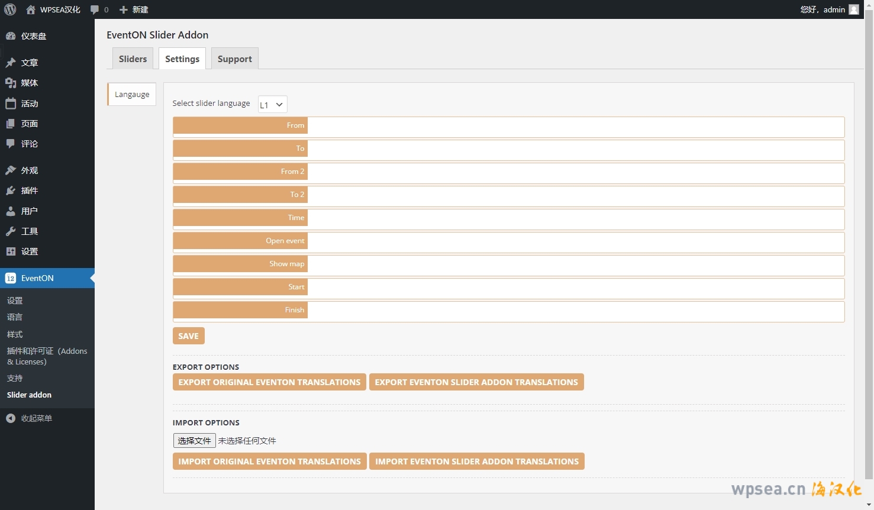Open the 样式 styles submenu link
874x510 pixels.
pos(15,334)
